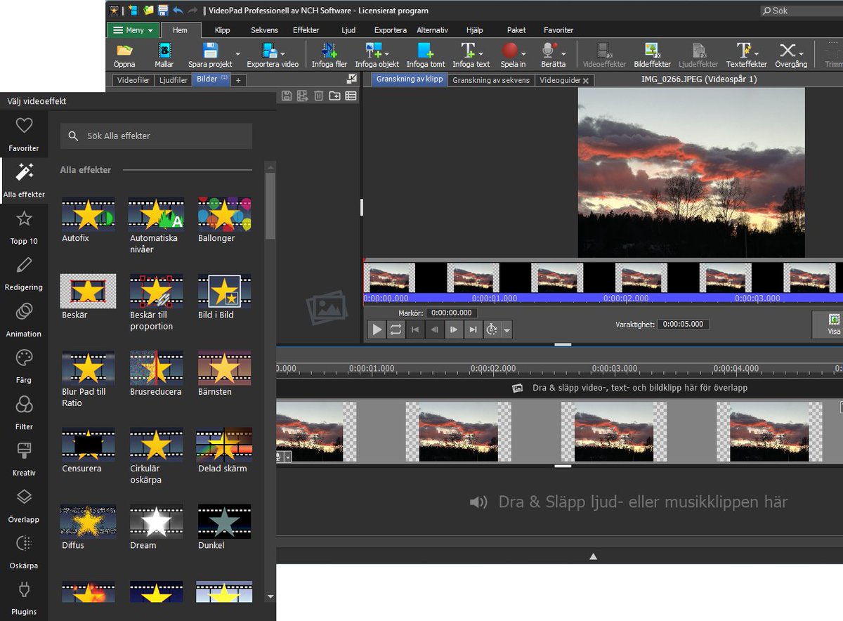Switch to the Sekvens ribbon tab

point(264,30)
